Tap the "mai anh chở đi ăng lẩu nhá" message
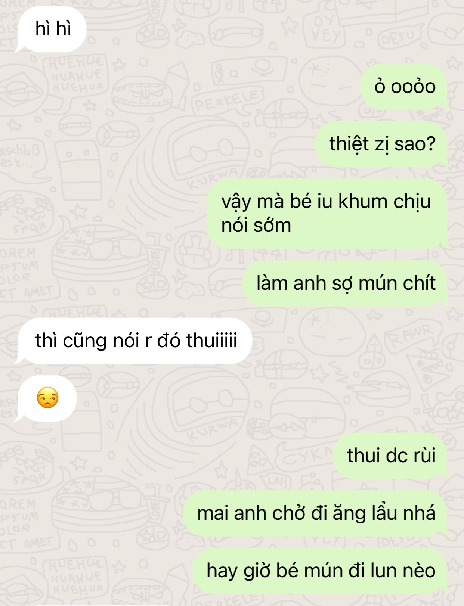The height and width of the screenshot is (606, 464). click(316, 513)
